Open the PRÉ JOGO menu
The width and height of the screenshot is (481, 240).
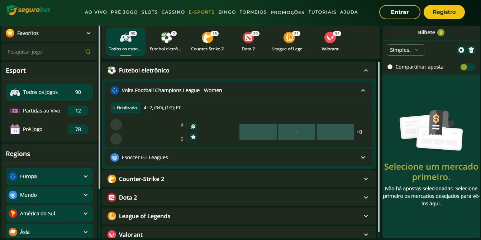tap(124, 12)
